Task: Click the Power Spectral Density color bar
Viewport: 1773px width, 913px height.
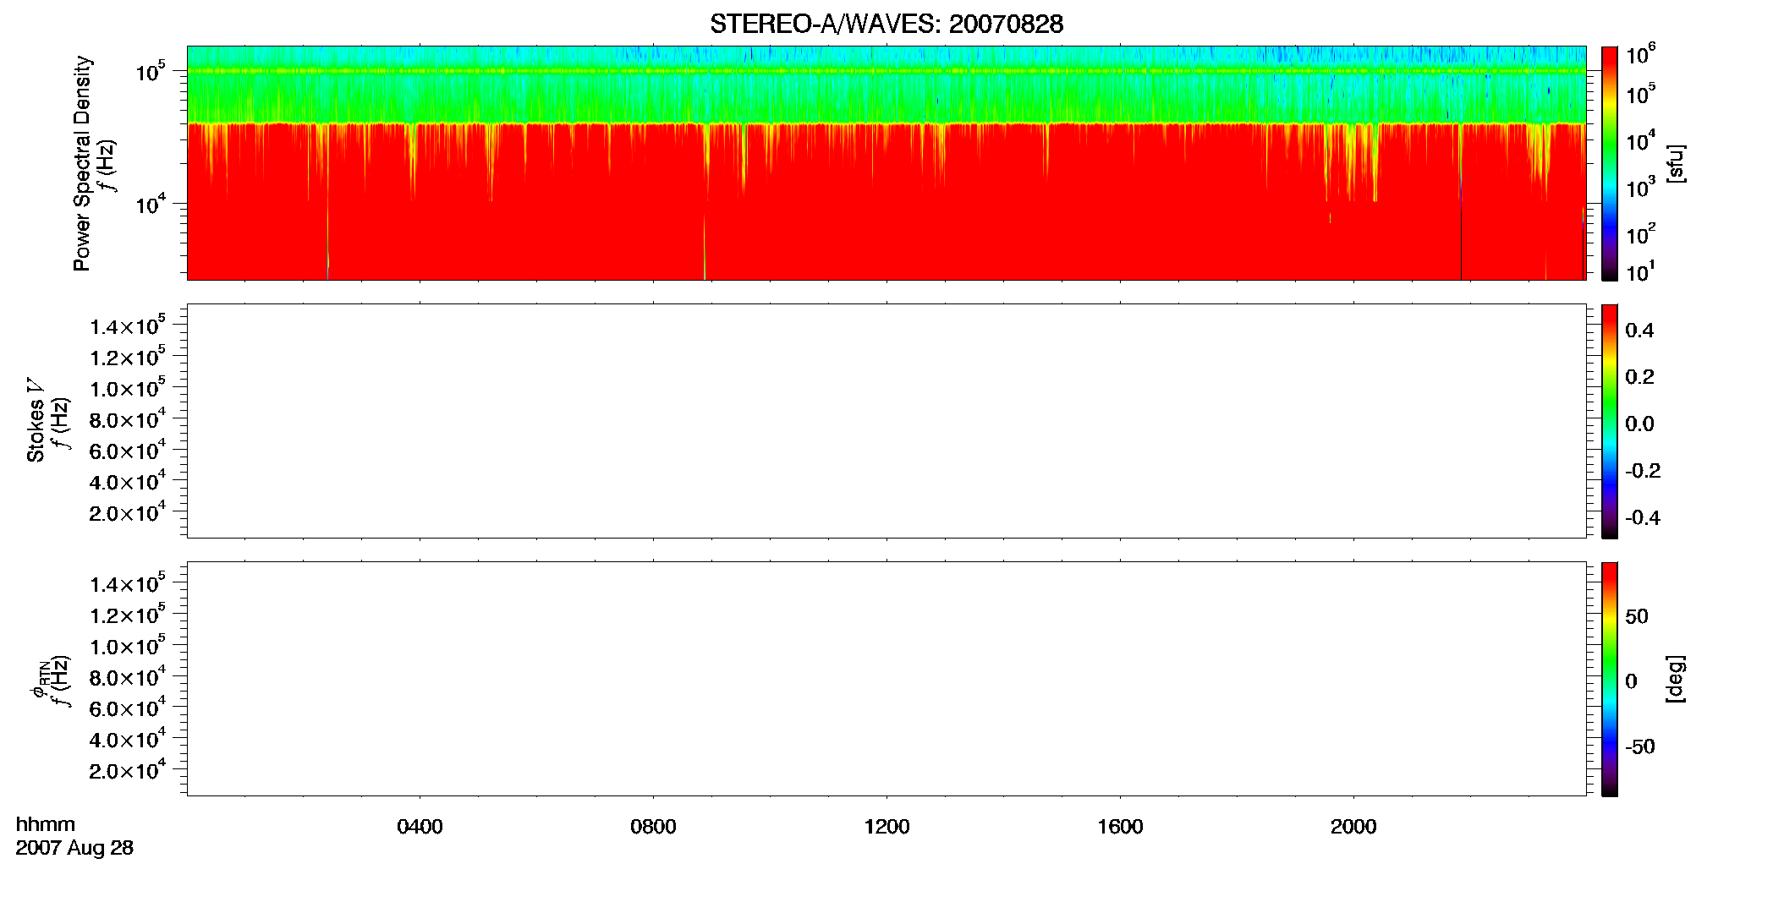Action: 1610,162
